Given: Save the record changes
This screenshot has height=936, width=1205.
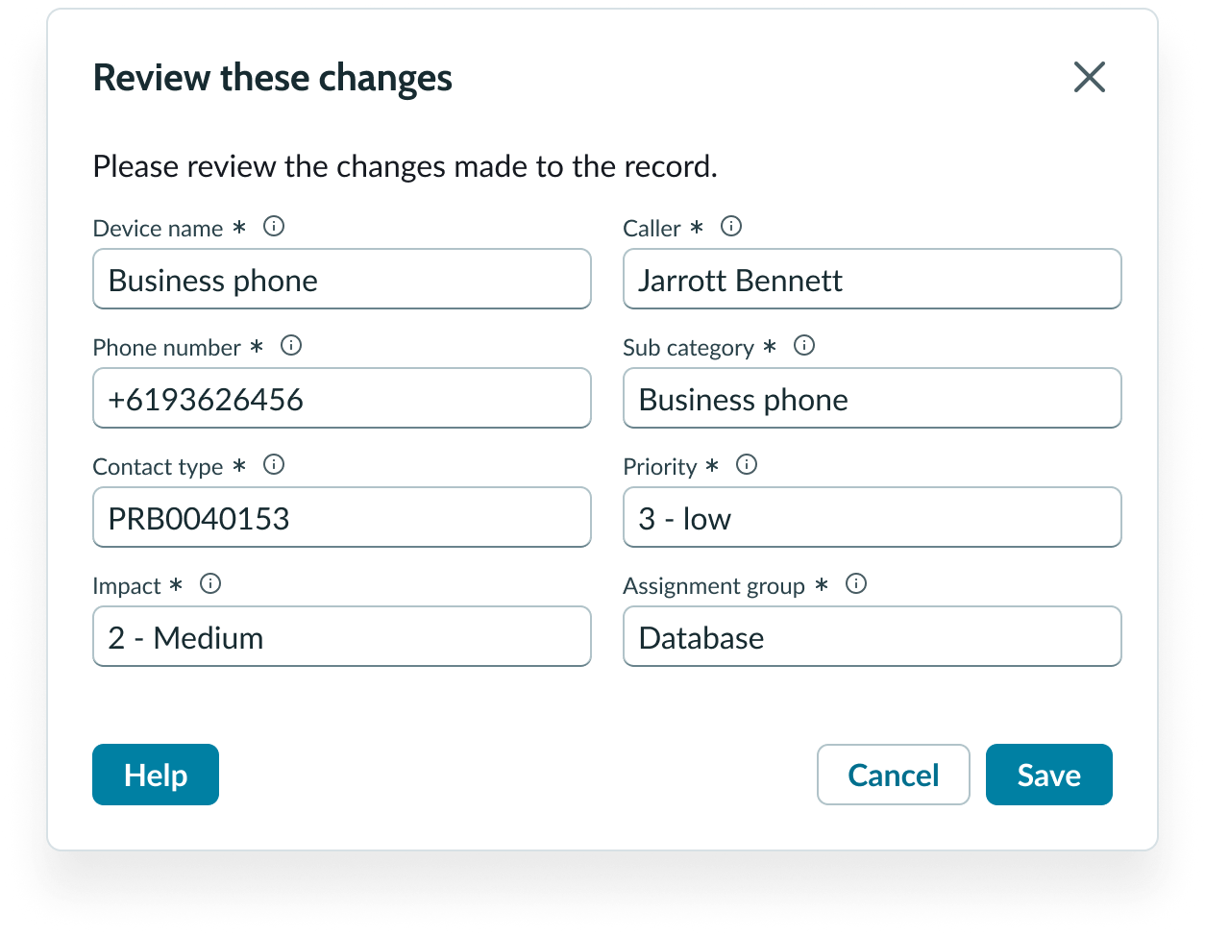Looking at the screenshot, I should pyautogui.click(x=1048, y=775).
